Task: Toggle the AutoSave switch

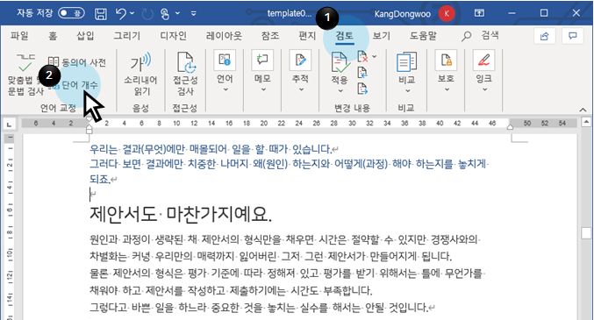Action: pos(71,13)
